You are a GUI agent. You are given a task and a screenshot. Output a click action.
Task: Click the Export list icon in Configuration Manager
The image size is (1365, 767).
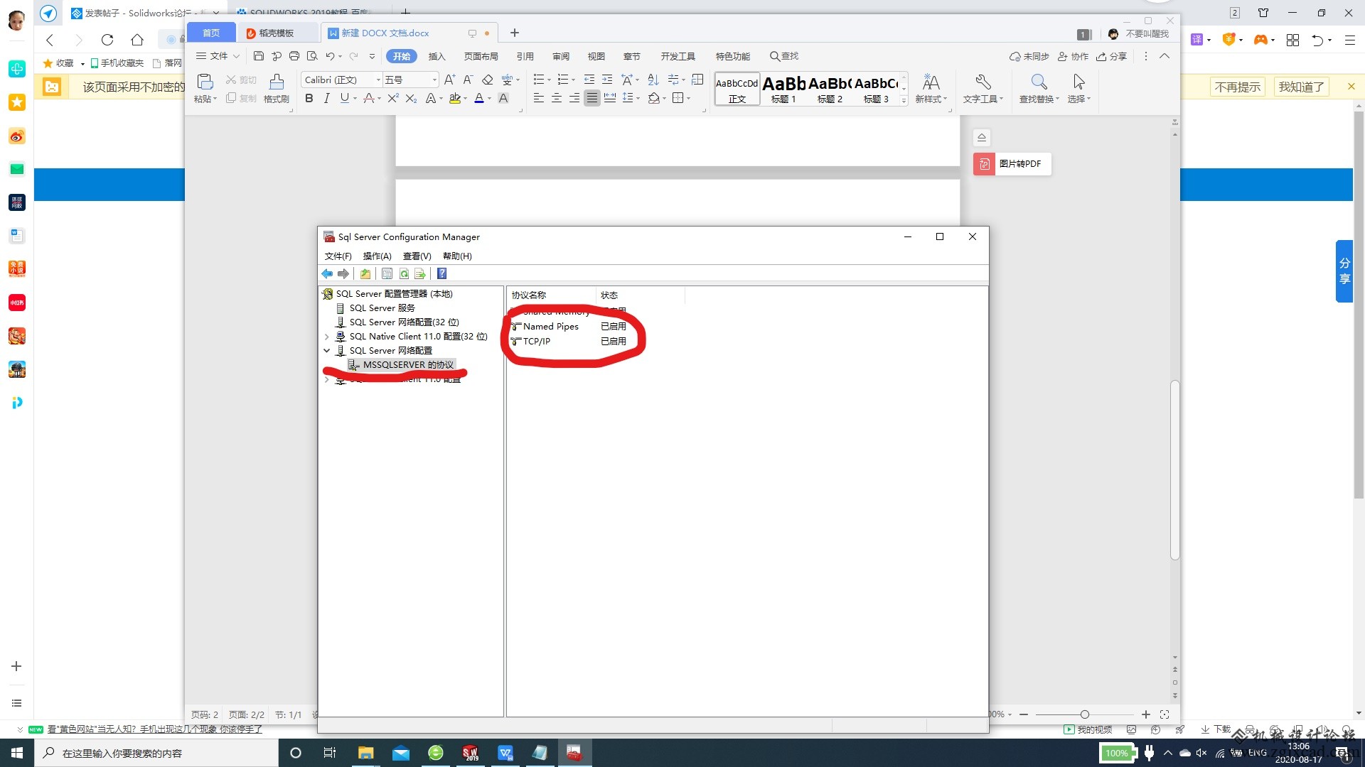tap(420, 274)
